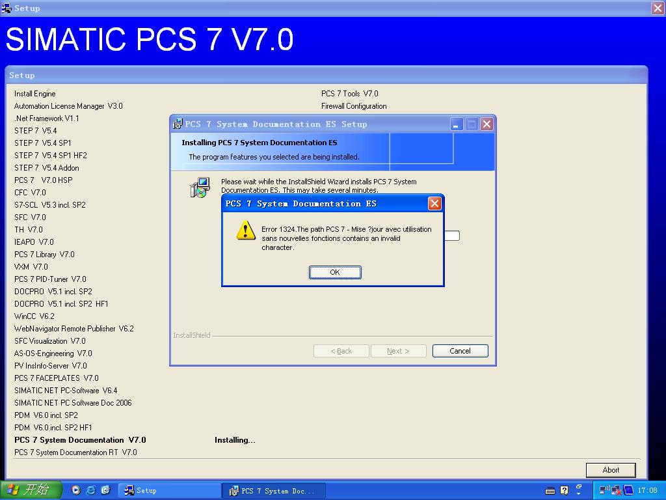This screenshot has width=666, height=500.
Task: Close the PCS 7 System Documentation ES error dialog
Action: pyautogui.click(x=434, y=204)
